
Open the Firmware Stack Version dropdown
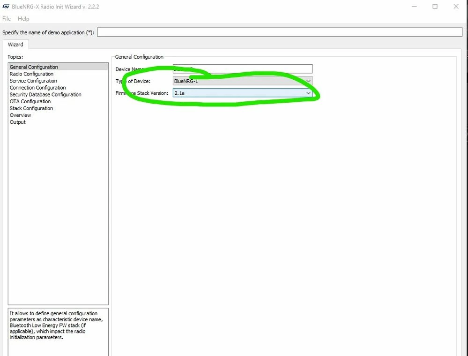[243, 93]
